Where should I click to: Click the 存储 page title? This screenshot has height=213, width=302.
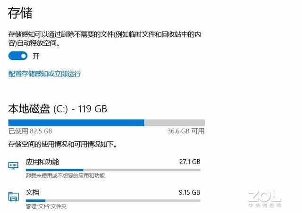[20, 13]
